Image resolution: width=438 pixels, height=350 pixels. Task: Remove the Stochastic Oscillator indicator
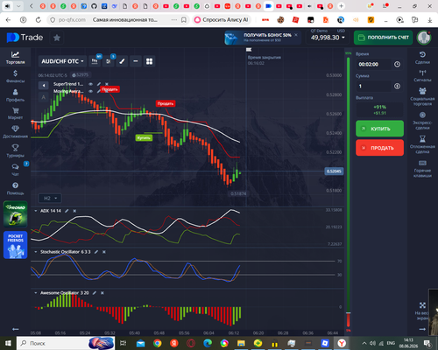tap(104, 252)
